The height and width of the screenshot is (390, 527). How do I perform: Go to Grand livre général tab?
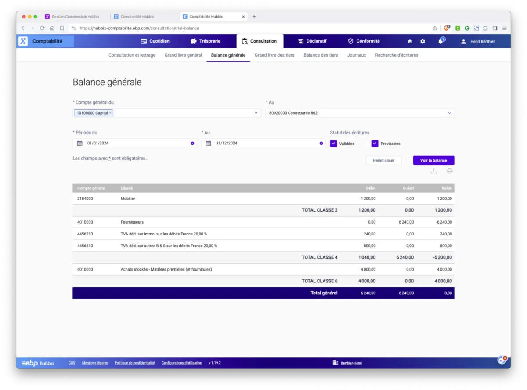183,55
